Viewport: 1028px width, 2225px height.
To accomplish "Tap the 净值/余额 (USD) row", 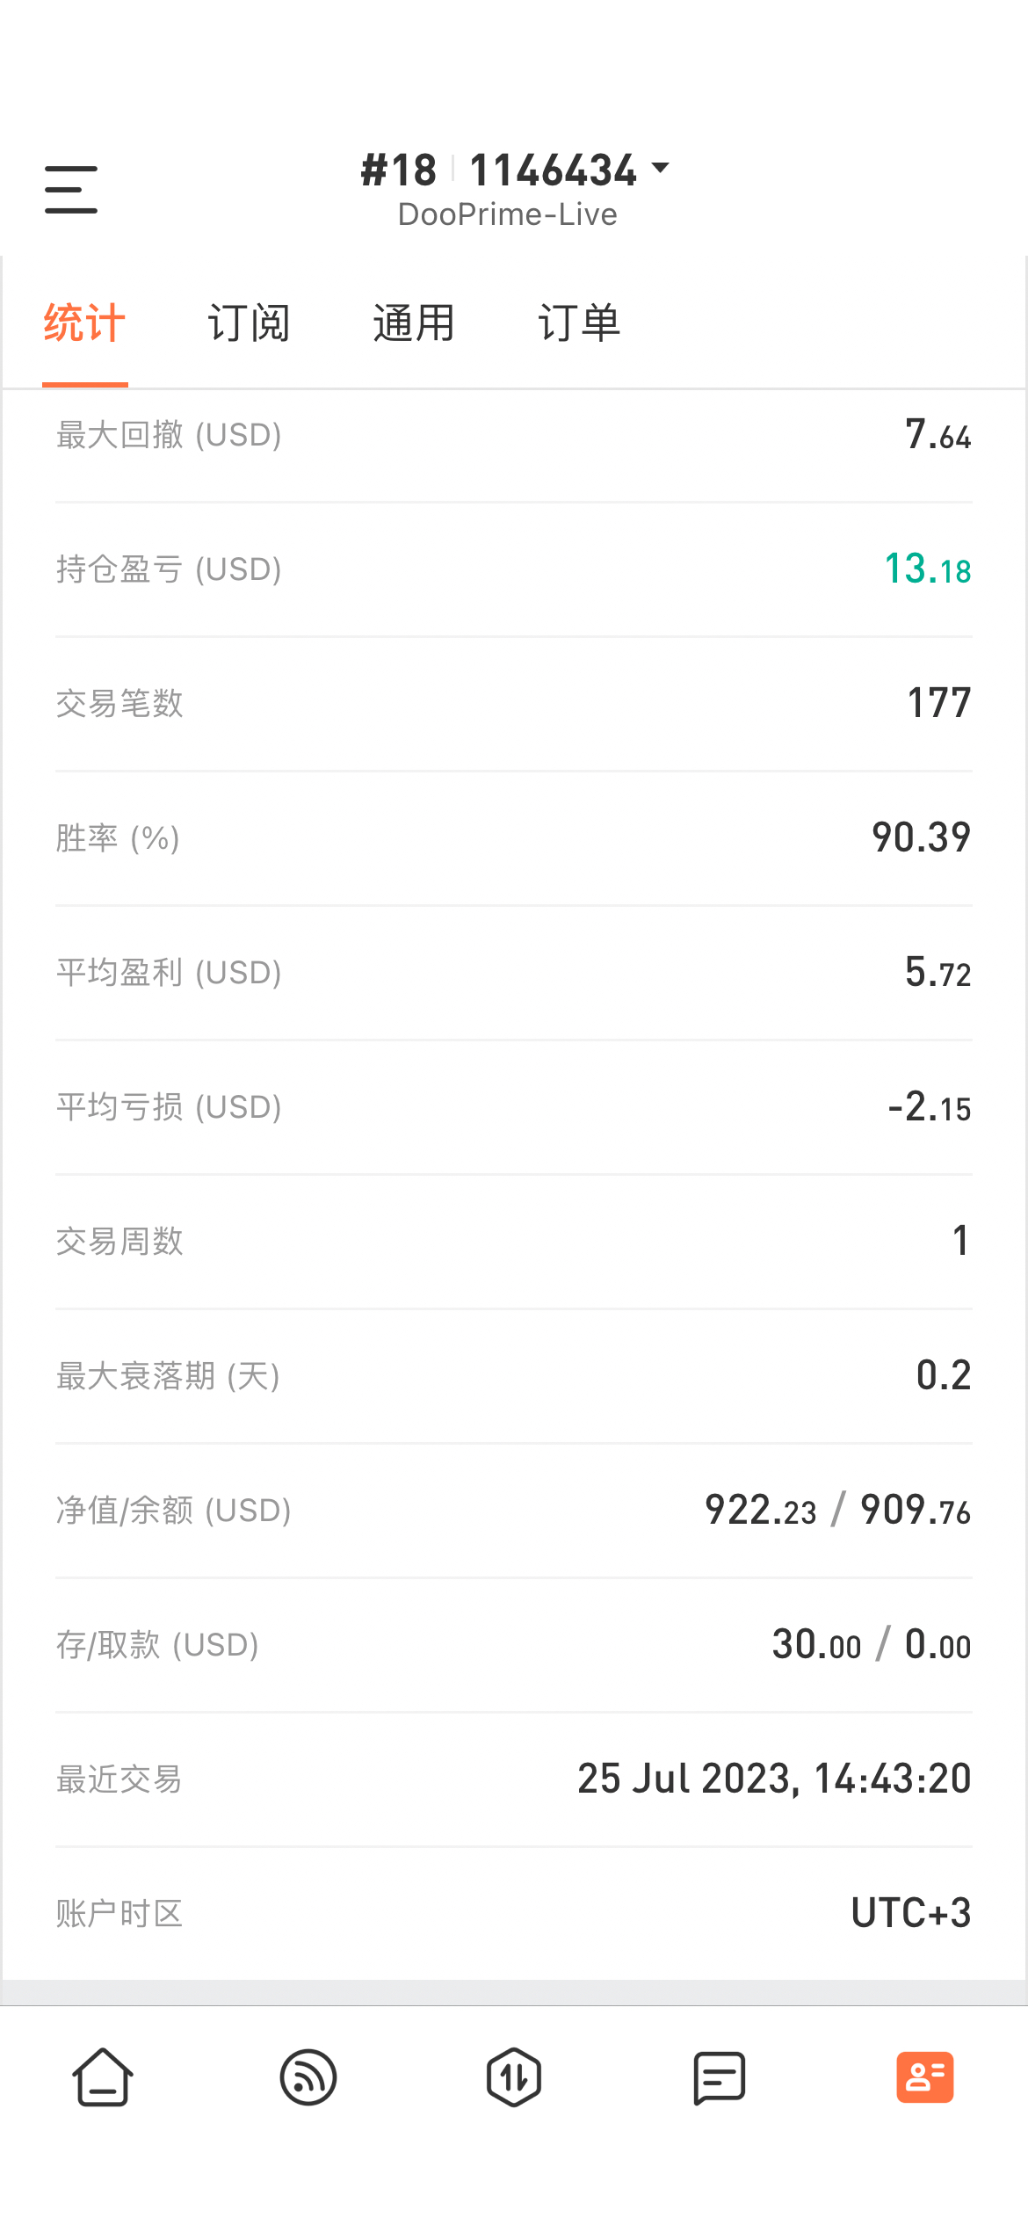I will point(514,1511).
